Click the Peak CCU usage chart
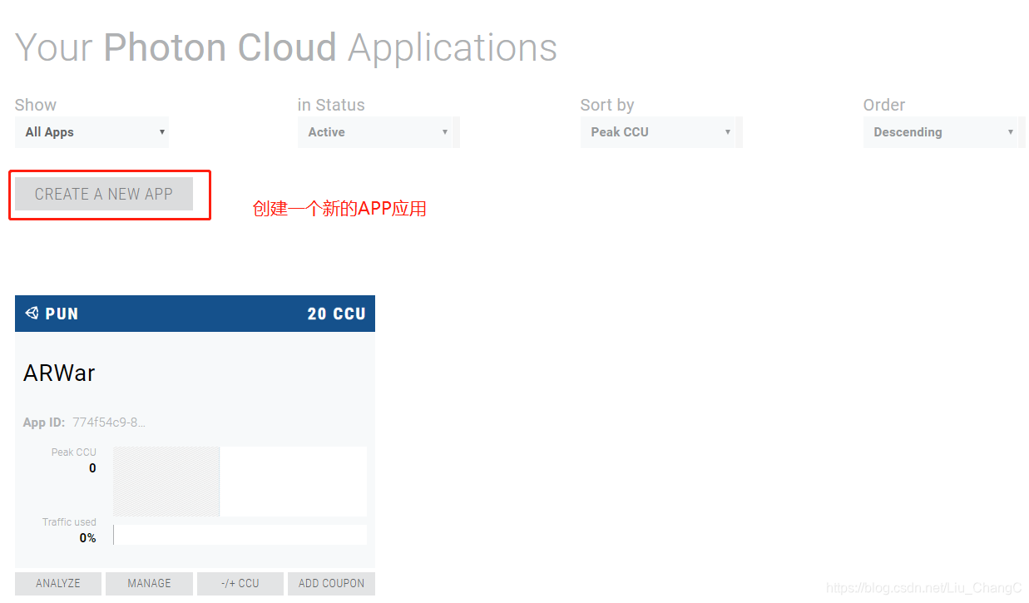Screen dimensions: 1029x603 coord(240,481)
